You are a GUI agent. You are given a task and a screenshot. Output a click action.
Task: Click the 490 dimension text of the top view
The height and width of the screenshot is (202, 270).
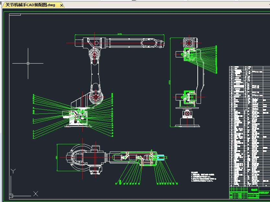(56, 157)
